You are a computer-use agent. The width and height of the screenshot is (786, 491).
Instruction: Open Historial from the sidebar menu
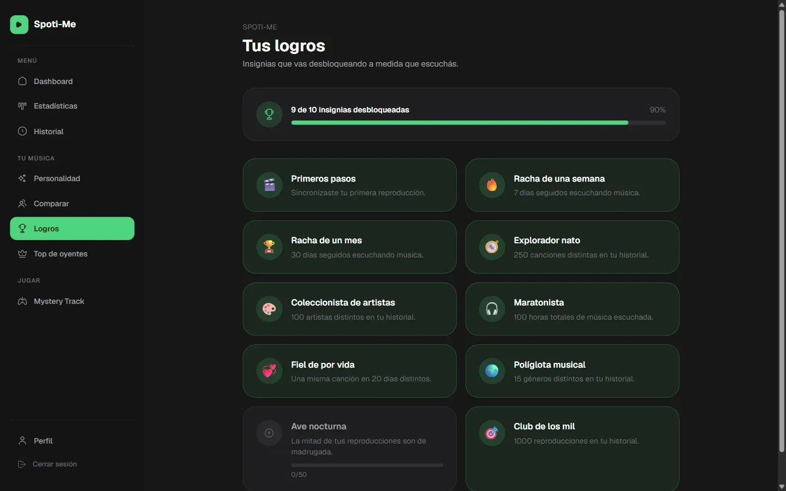click(x=72, y=131)
